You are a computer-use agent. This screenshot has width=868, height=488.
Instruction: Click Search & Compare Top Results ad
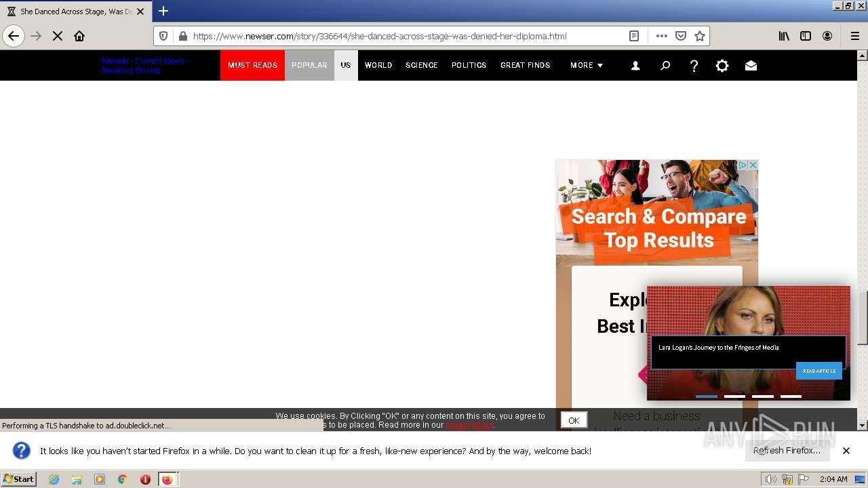(x=658, y=228)
